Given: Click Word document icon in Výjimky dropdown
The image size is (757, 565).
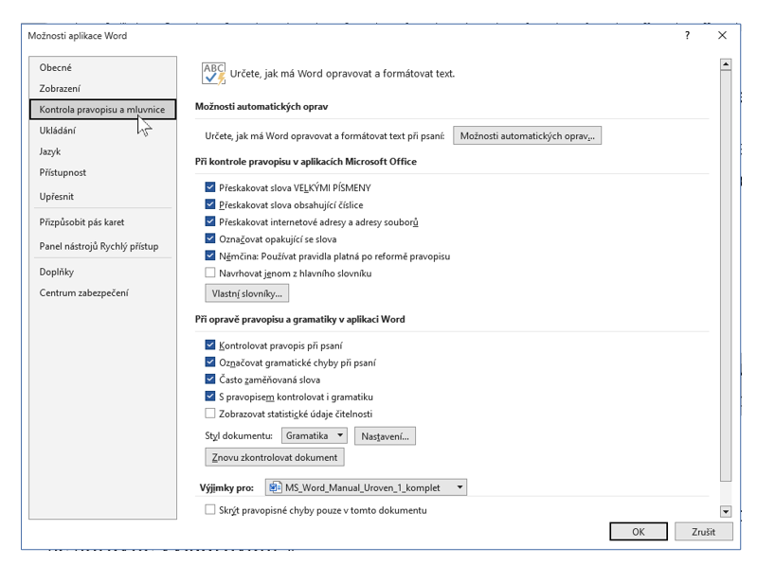Looking at the screenshot, I should 275,487.
